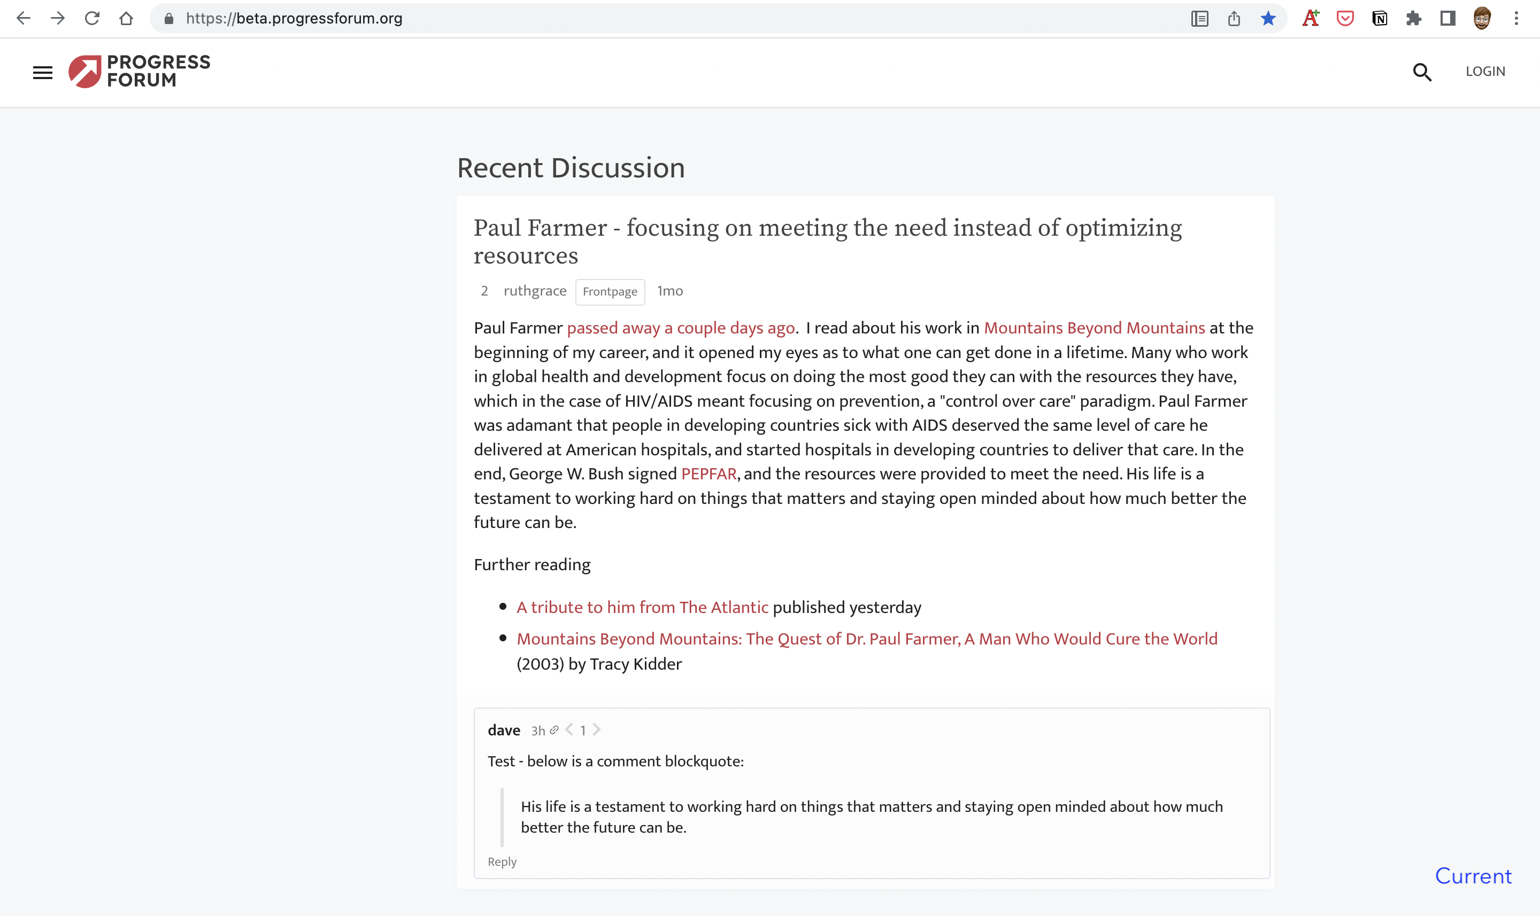
Task: Open Chrome's three-dot menu
Action: coord(1516,19)
